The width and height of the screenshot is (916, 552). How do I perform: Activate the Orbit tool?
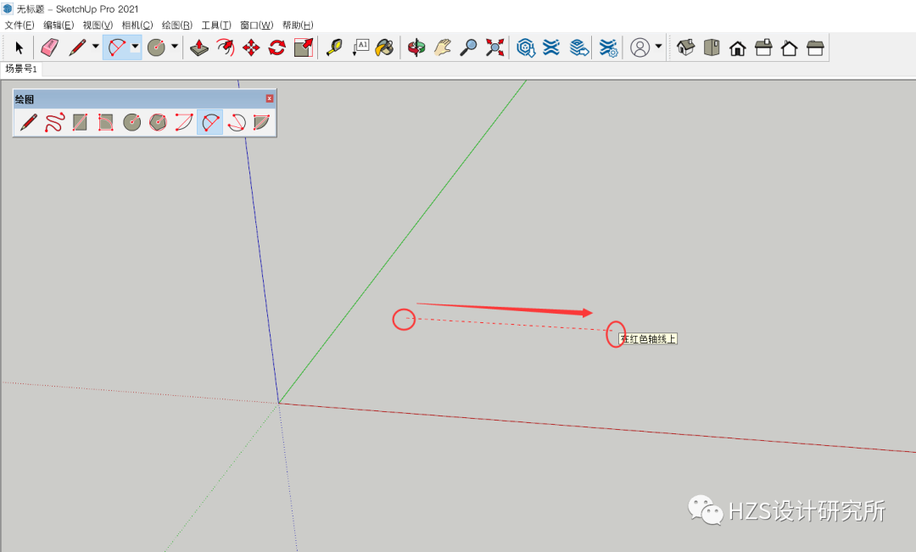point(415,47)
